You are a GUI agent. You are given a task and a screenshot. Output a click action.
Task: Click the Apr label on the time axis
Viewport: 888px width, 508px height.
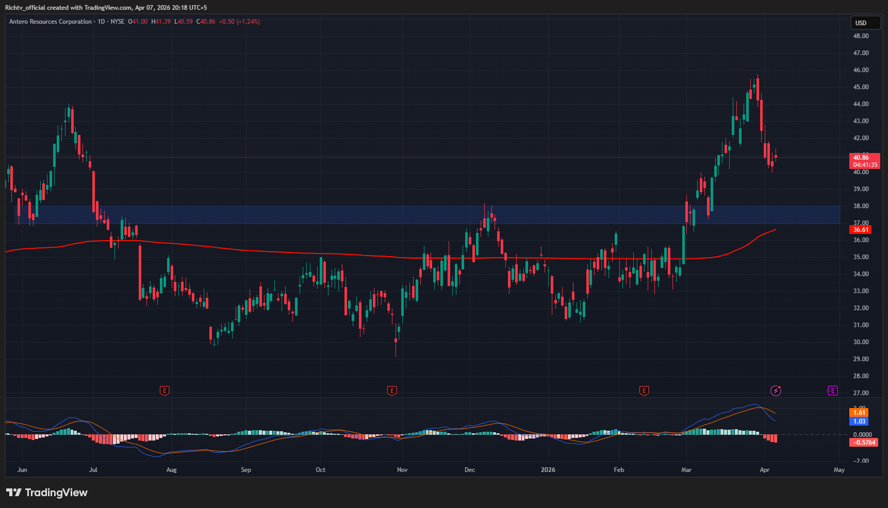click(764, 470)
